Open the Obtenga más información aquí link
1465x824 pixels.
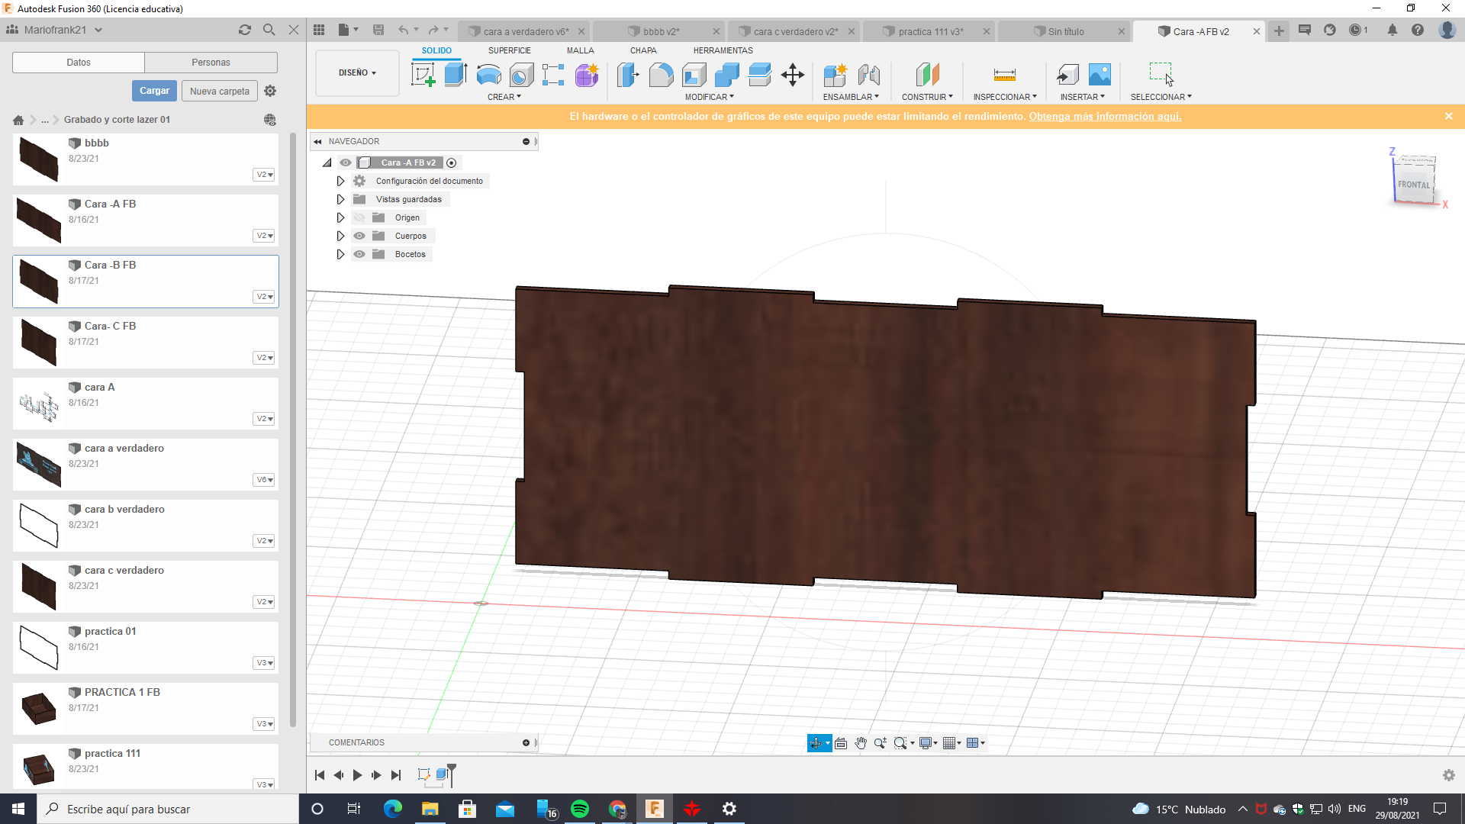pos(1104,116)
